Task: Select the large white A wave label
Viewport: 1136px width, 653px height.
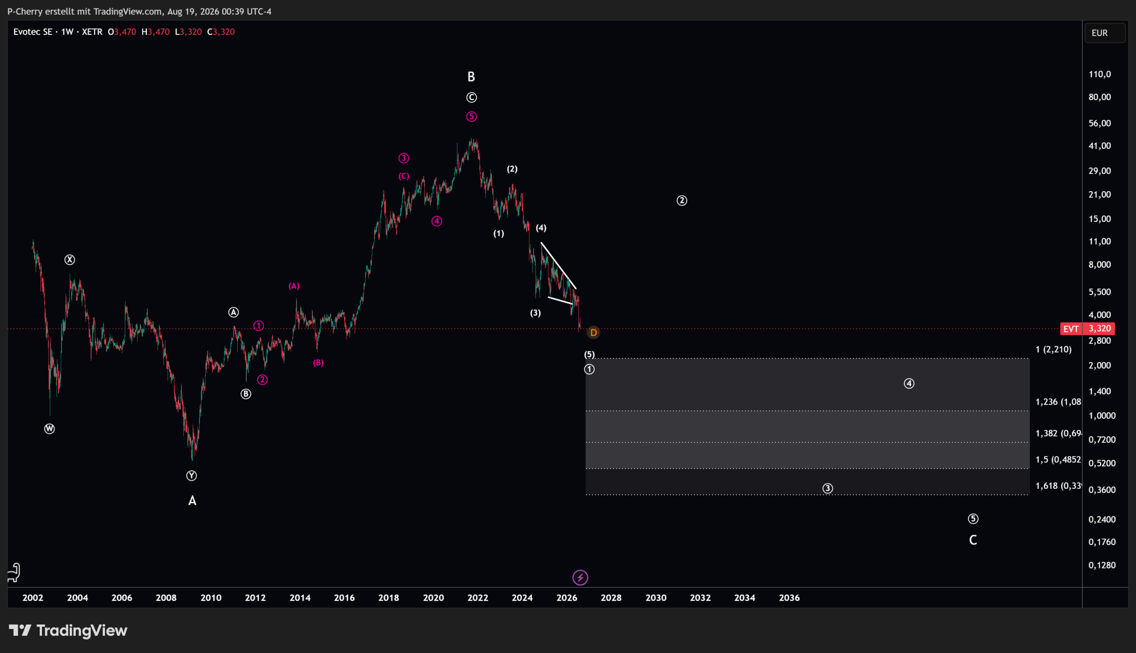Action: 192,500
